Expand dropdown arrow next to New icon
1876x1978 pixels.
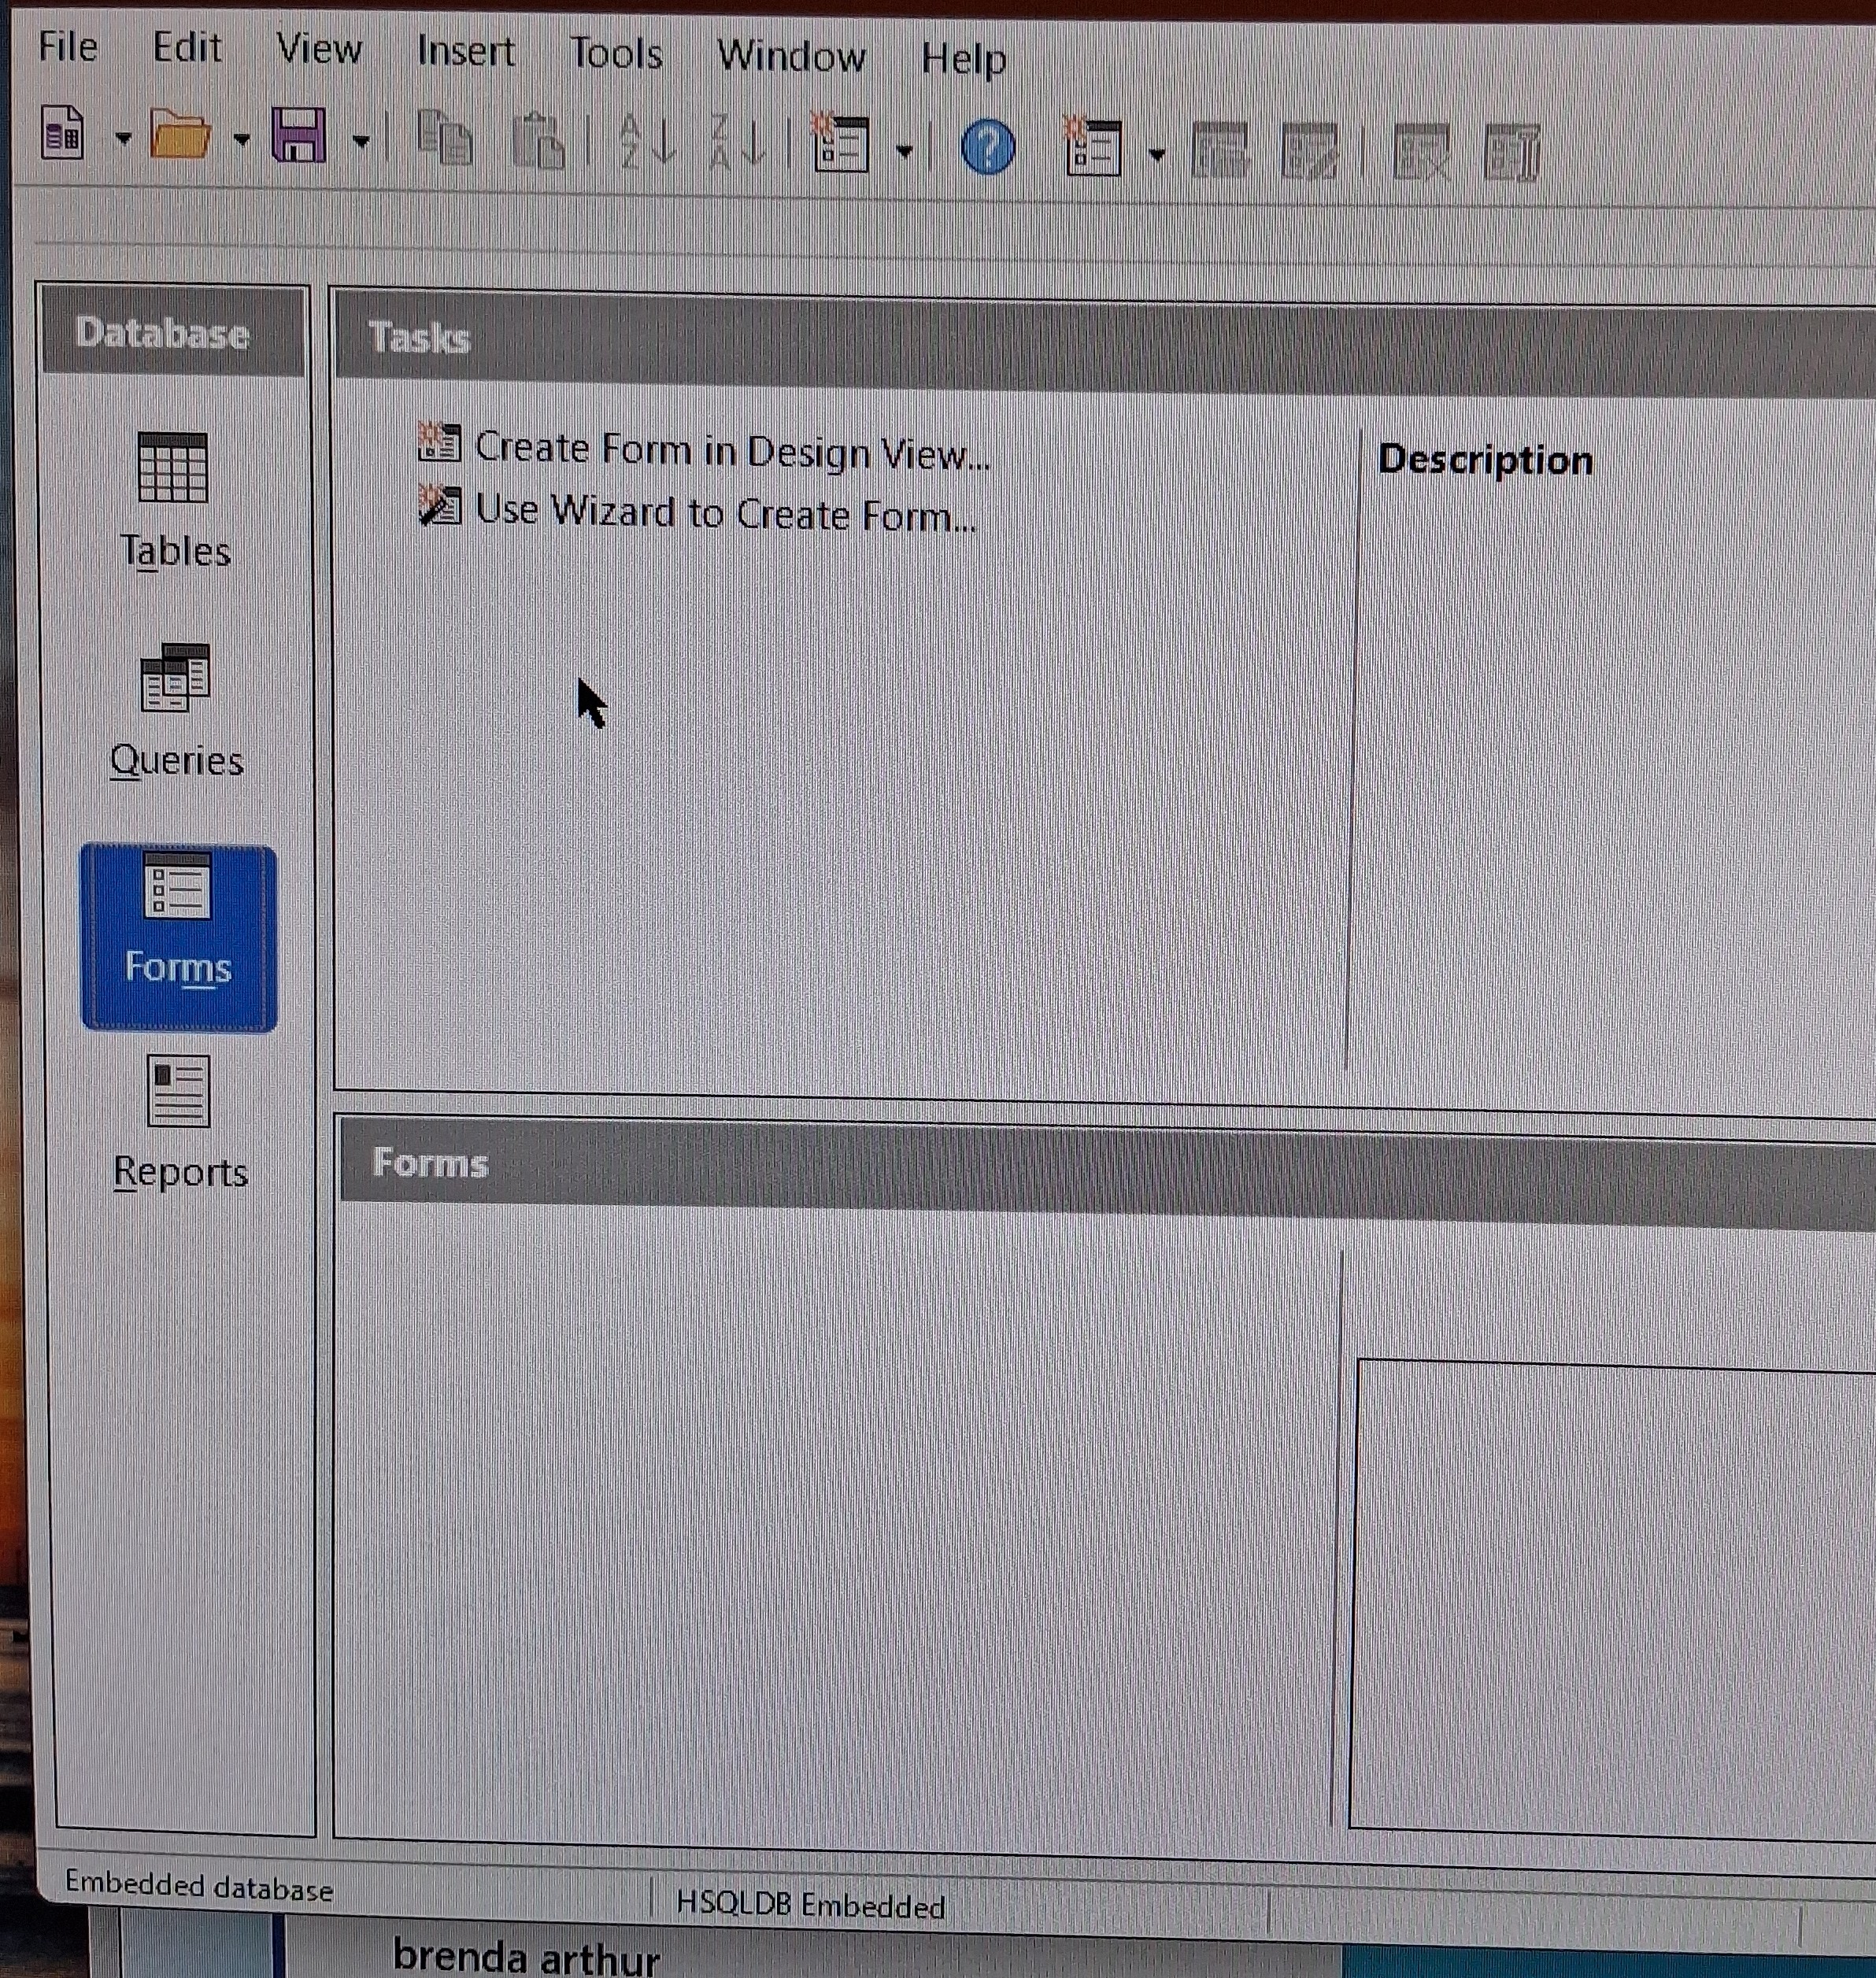tap(123, 138)
